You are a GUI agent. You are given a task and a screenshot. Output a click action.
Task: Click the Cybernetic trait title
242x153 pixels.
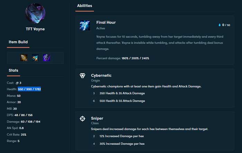point(101,75)
